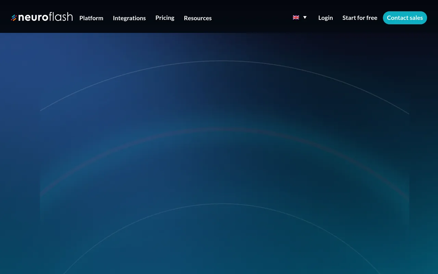This screenshot has height=274, width=438.
Task: Click the neuroflash logo
Action: [42, 17]
